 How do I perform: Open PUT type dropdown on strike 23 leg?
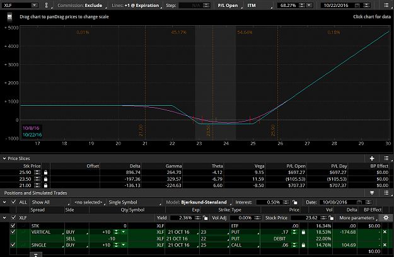point(245,232)
